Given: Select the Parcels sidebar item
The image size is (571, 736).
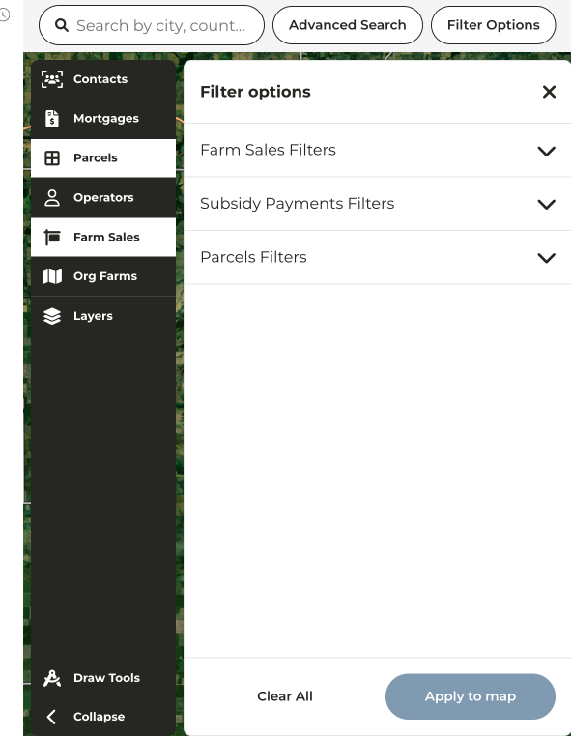Looking at the screenshot, I should [103, 158].
